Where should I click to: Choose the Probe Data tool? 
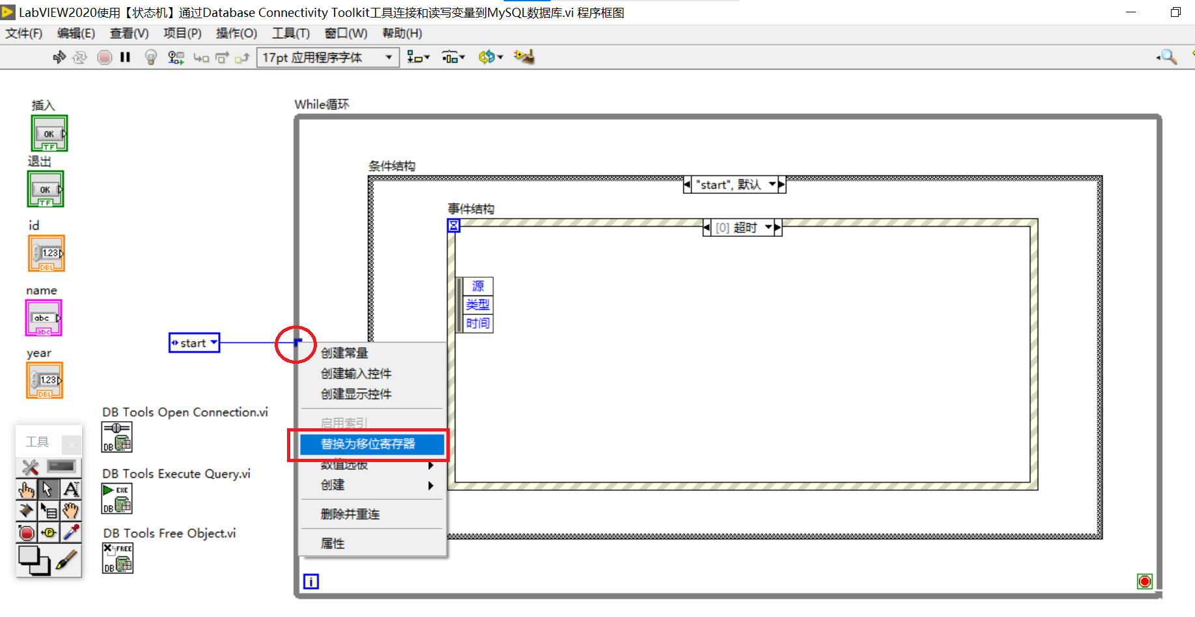click(49, 532)
